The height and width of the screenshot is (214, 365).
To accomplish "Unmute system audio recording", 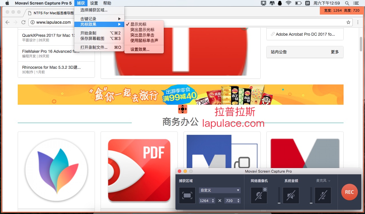I will point(291,195).
